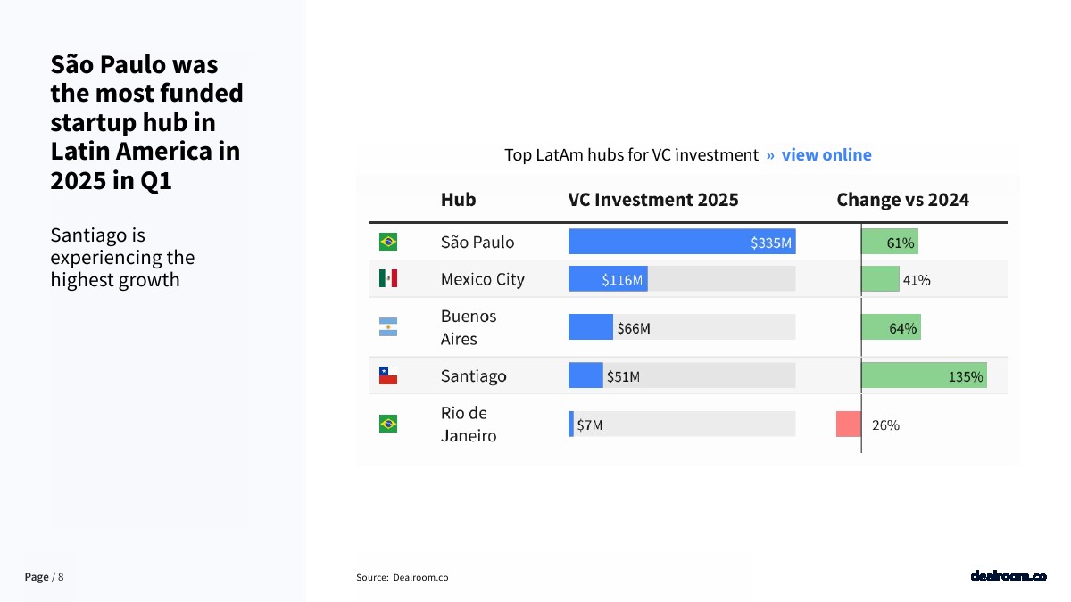This screenshot has height=602, width=1071.
Task: Click the Chile flag icon
Action: (388, 375)
